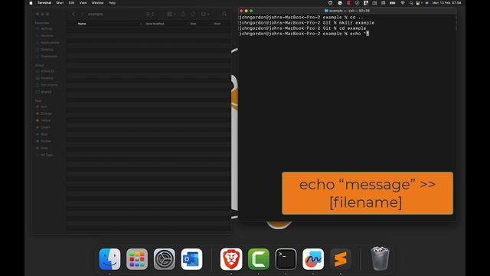Select the Blue tag in Finder sidebar
Screen dimensions: 490x276
44,134
